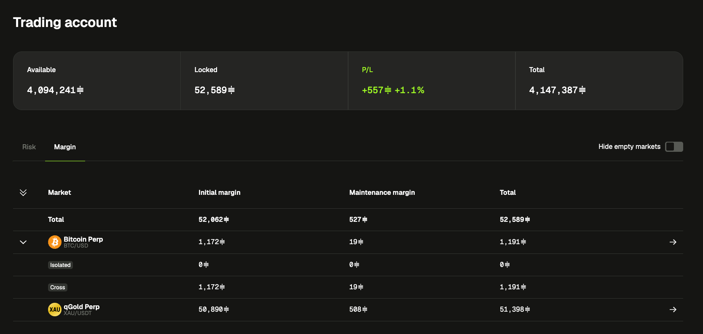
Task: Click currency symbol beside Locked 52,589
Action: tap(231, 90)
